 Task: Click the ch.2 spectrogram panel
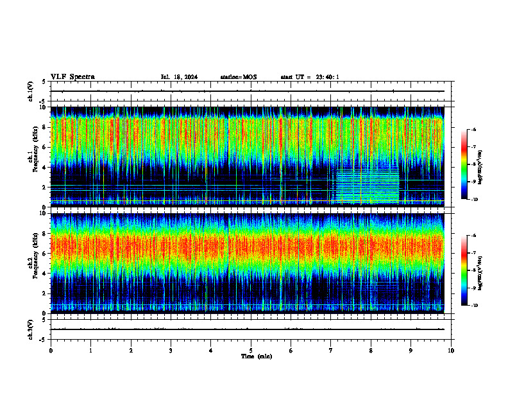point(248,263)
